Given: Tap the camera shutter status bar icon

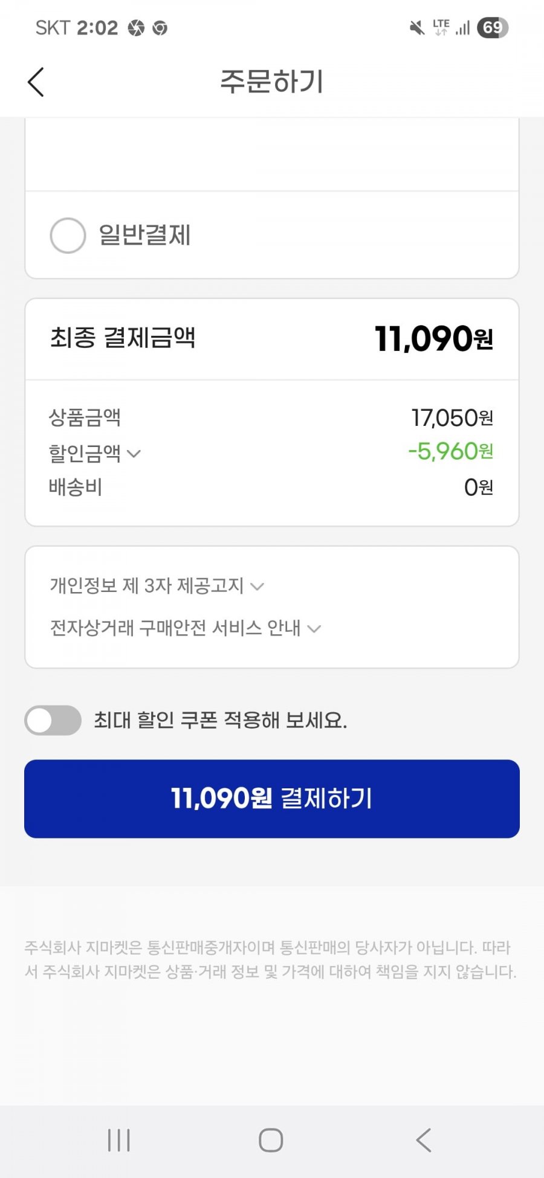Looking at the screenshot, I should pos(137,28).
